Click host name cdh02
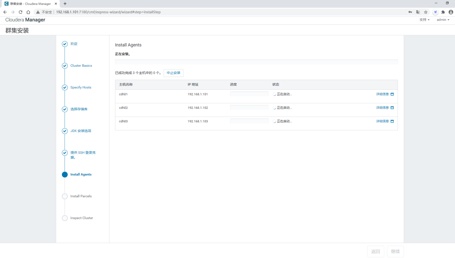The width and height of the screenshot is (455, 258). 123,108
